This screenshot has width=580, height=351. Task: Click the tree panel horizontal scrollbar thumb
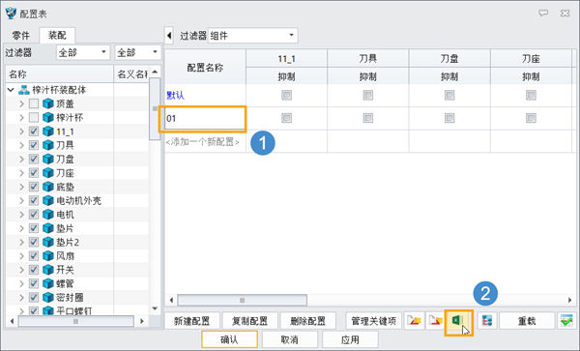(75, 321)
